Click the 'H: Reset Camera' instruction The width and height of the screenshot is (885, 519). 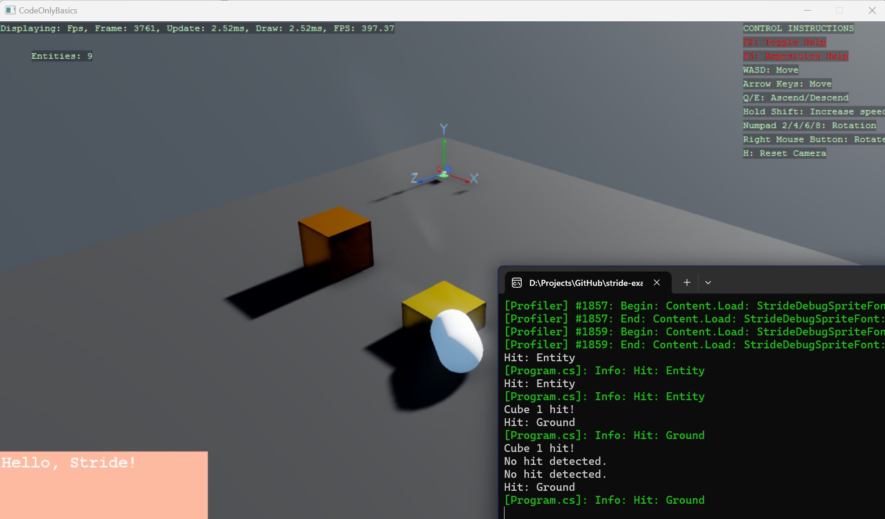[x=785, y=153]
